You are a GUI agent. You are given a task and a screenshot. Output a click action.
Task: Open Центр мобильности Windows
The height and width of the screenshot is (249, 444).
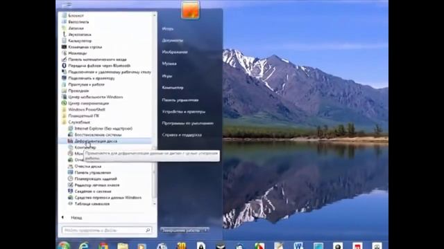pos(96,97)
